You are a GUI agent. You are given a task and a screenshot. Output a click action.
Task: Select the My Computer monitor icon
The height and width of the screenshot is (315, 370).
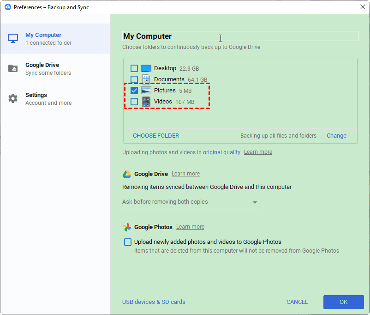(x=13, y=38)
